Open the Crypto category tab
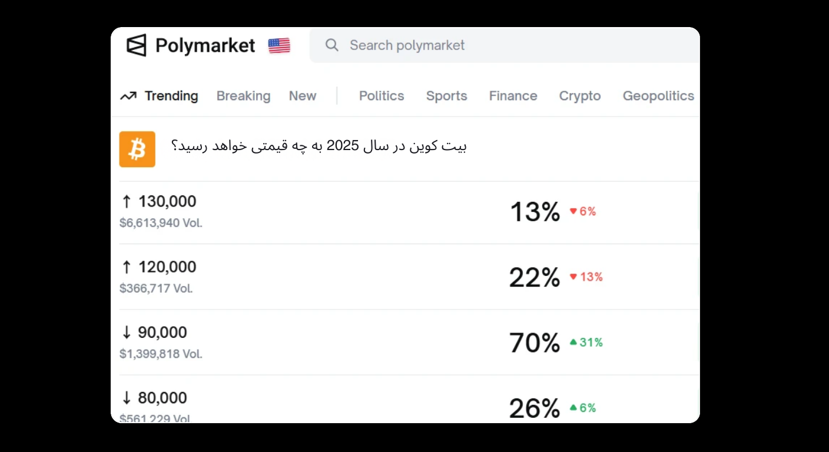The height and width of the screenshot is (452, 829). pos(579,95)
